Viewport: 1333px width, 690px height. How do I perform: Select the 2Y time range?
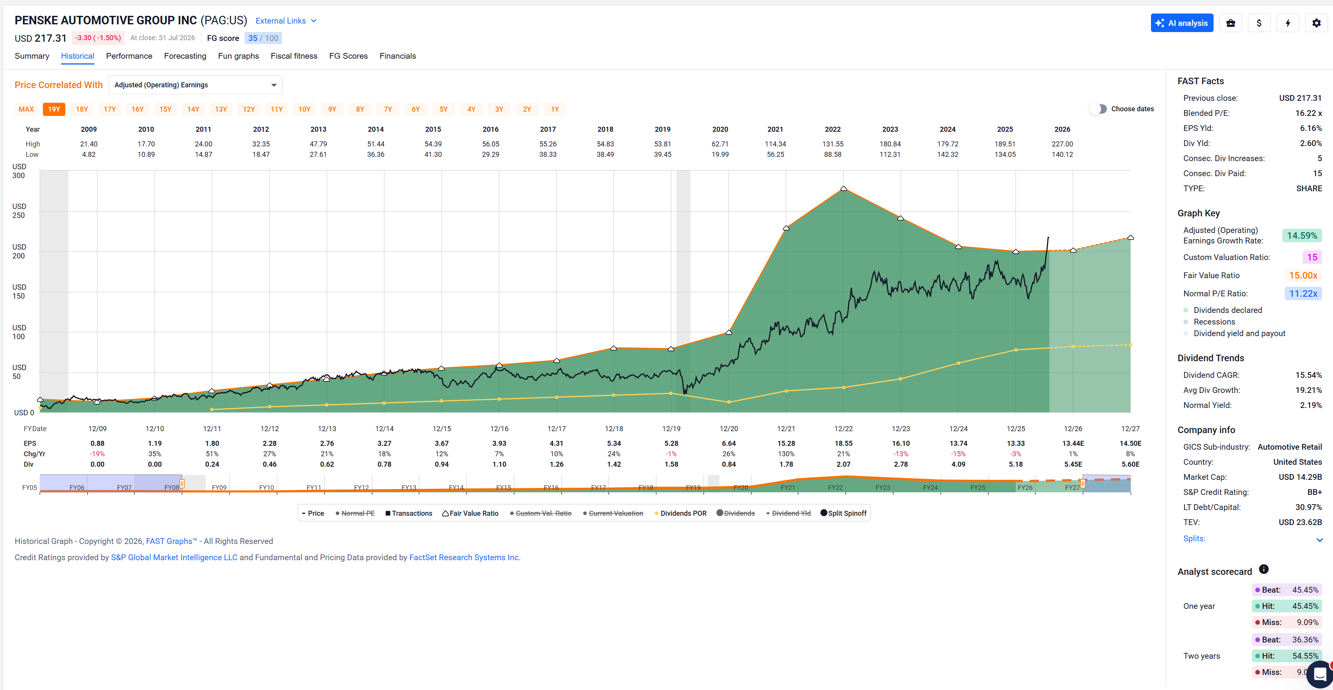click(527, 109)
